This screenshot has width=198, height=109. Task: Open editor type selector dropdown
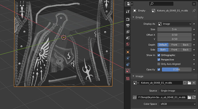coord(130,4)
